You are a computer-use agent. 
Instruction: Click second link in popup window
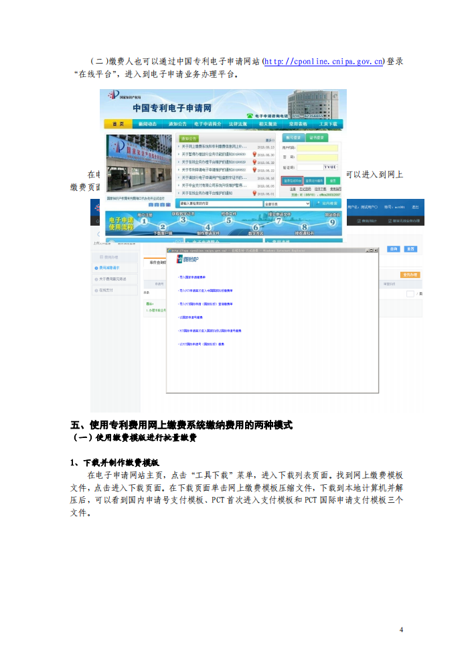205,291
